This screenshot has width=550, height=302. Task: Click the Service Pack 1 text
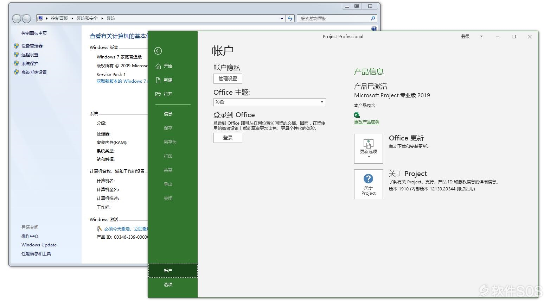coord(111,75)
